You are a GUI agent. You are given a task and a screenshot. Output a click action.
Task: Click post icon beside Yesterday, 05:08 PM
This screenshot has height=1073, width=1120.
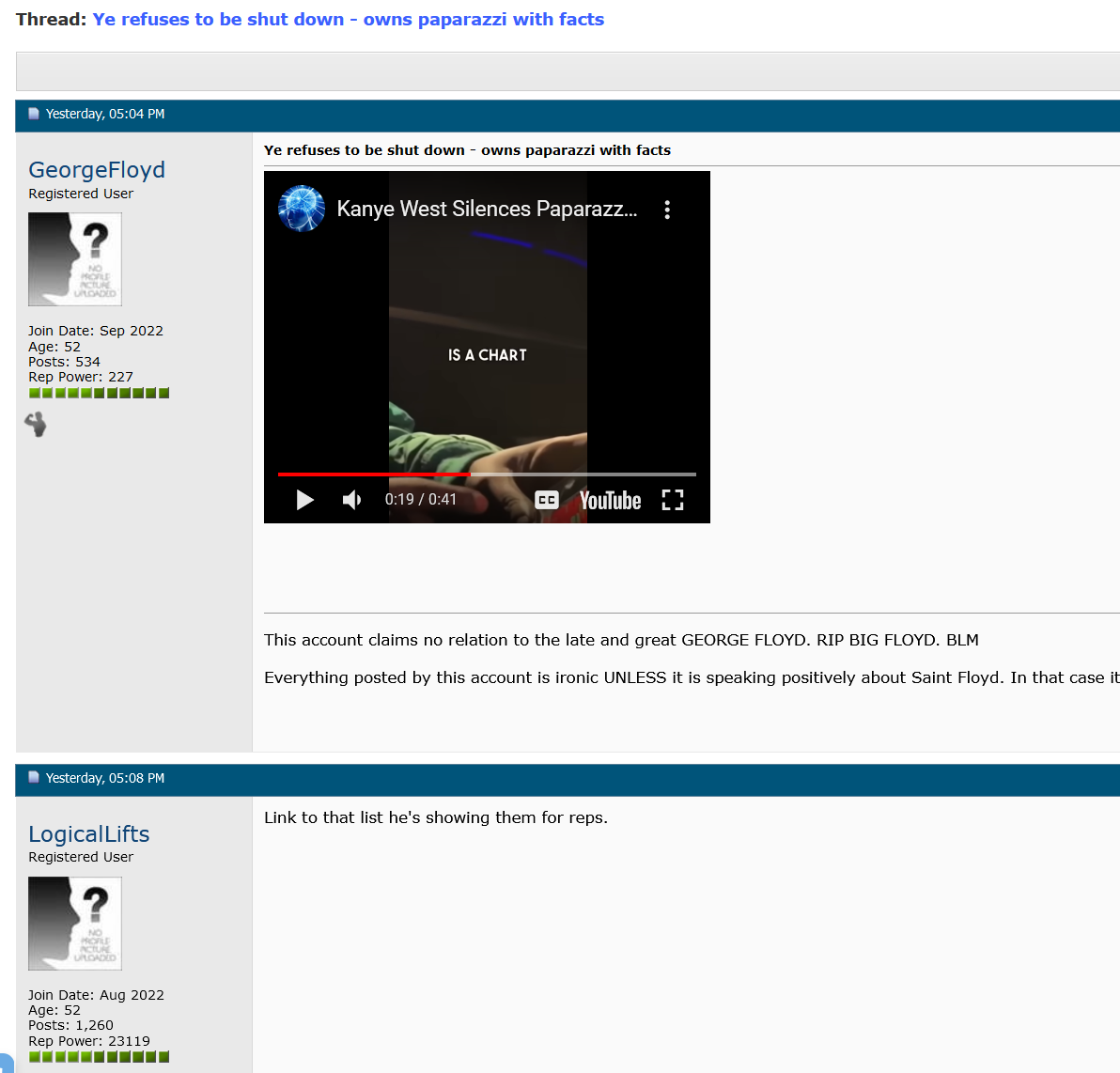34,777
